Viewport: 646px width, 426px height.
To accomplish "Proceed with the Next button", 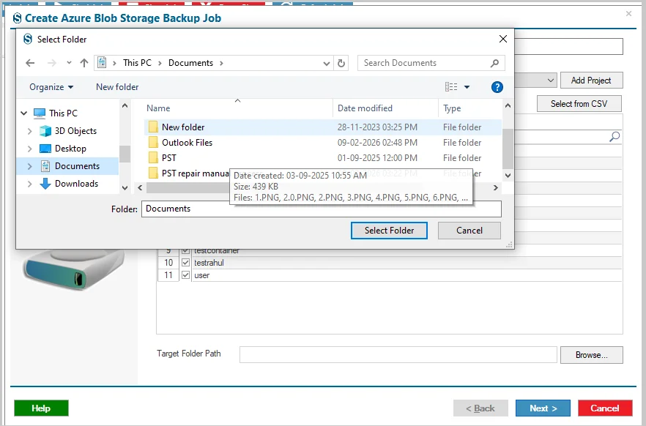I will point(543,408).
